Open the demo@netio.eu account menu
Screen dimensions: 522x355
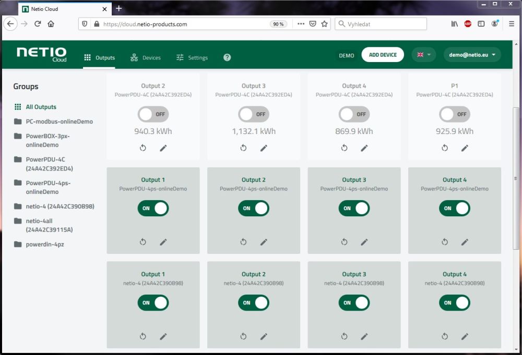pyautogui.click(x=472, y=55)
